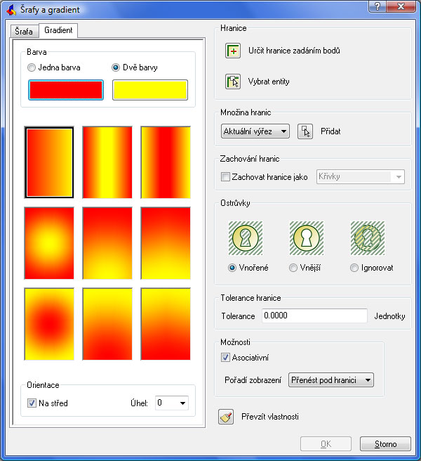Disable the Asociativní checkbox
Image resolution: width=421 pixels, height=461 pixels.
[x=225, y=357]
